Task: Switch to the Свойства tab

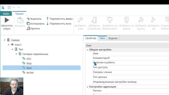Action: [91, 38]
